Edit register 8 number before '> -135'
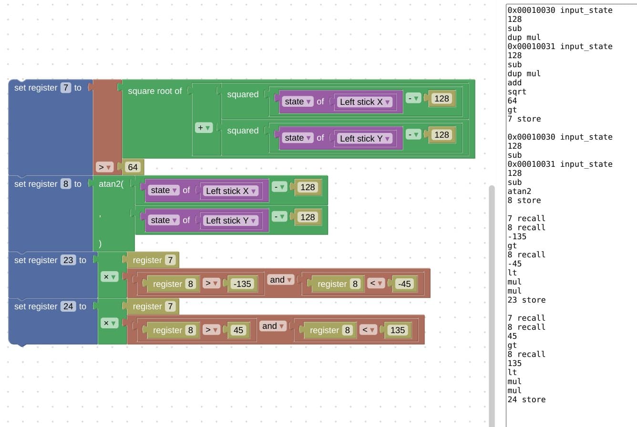Screen dimensions: 637x427 (x=191, y=284)
